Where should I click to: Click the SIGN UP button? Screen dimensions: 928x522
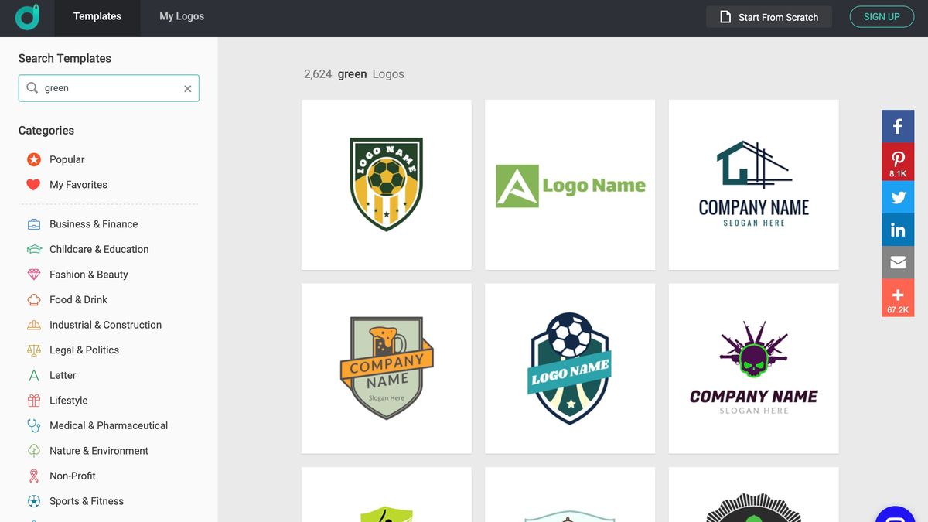tap(882, 17)
